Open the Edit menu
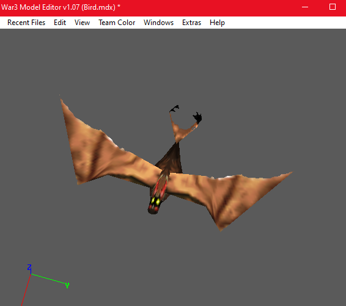This screenshot has width=346, height=306. tap(60, 23)
